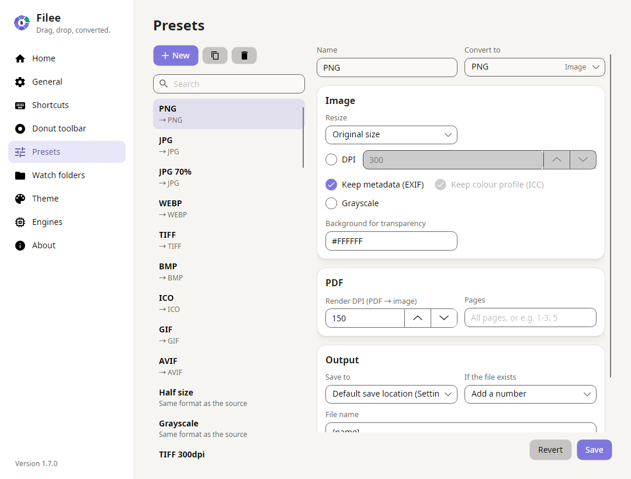
Task: Open the Convert to format dropdown
Action: pos(535,67)
